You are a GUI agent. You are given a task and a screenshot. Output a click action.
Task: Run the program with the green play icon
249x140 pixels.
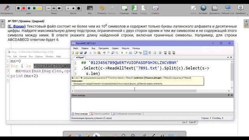(122, 53)
